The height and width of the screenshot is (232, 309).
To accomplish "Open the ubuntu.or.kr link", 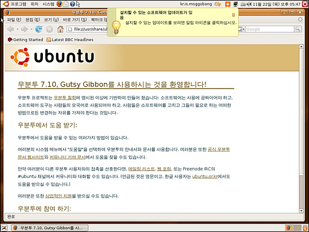I will pyautogui.click(x=204, y=176).
